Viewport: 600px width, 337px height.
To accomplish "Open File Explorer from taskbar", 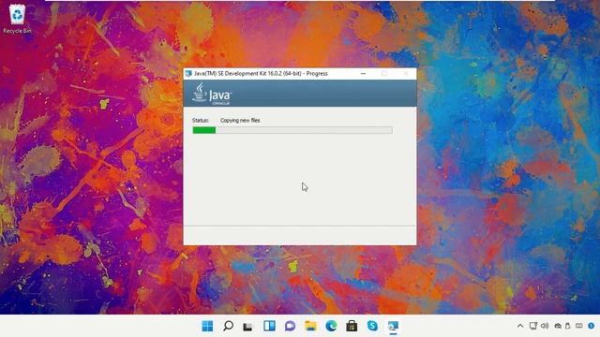I will [x=310, y=326].
